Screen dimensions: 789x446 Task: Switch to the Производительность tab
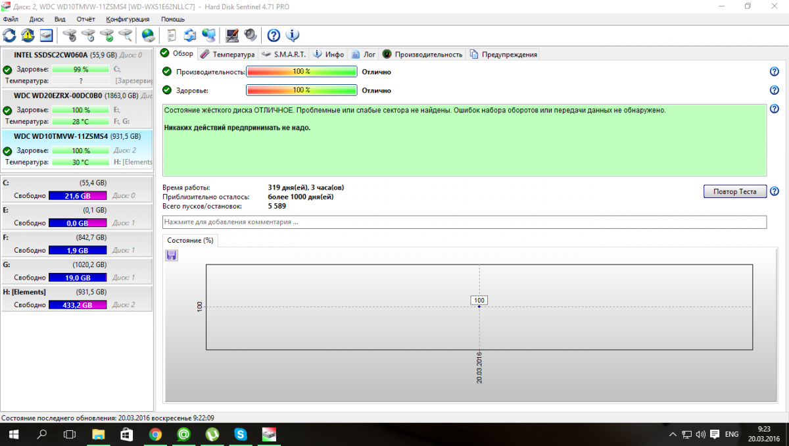423,54
